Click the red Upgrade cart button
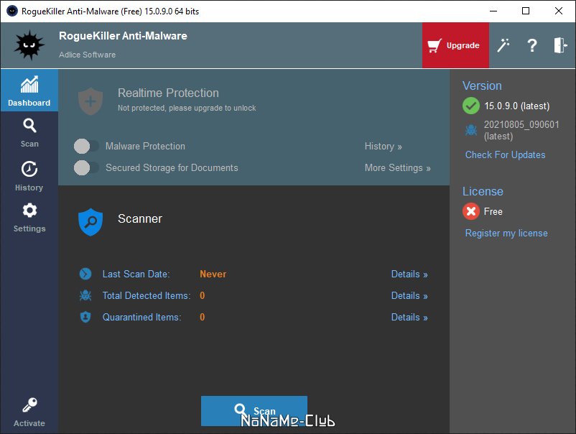This screenshot has width=576, height=434. click(x=455, y=45)
